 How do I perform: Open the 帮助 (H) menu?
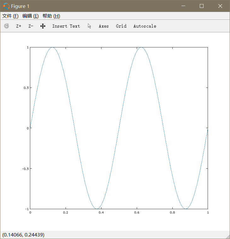click(51, 16)
